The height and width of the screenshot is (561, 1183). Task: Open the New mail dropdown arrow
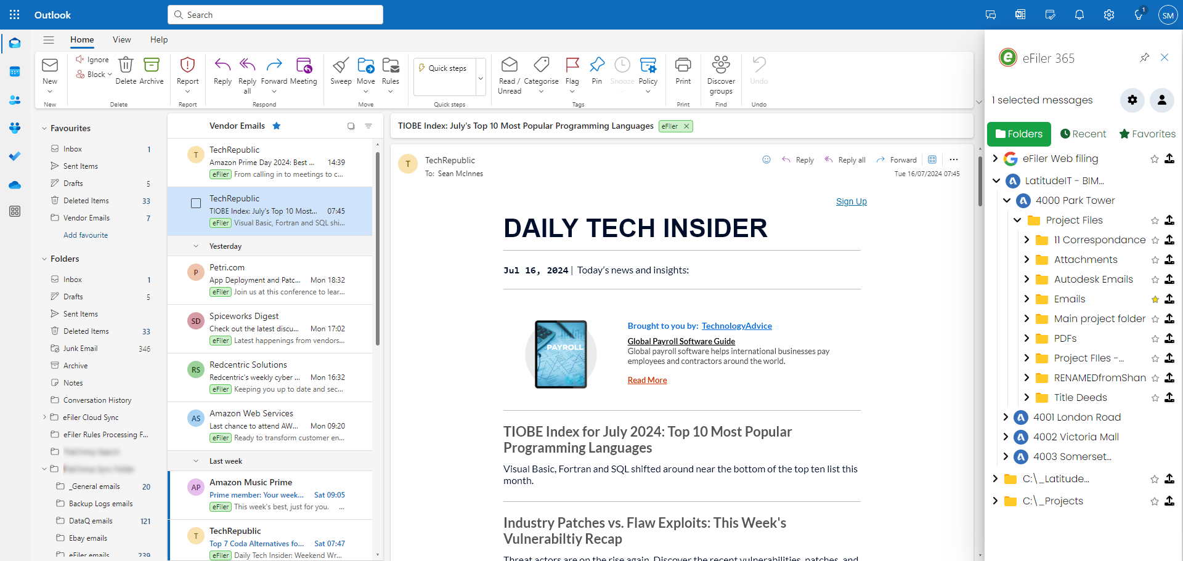pos(50,92)
